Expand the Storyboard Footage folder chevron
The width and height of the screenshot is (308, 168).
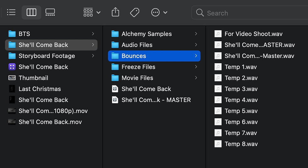pos(93,56)
